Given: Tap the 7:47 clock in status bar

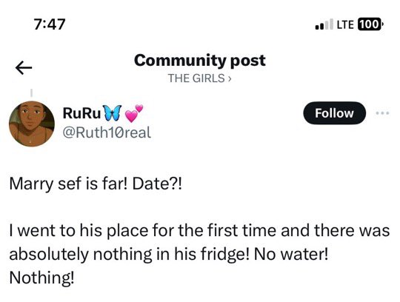Looking at the screenshot, I should pyautogui.click(x=50, y=24).
